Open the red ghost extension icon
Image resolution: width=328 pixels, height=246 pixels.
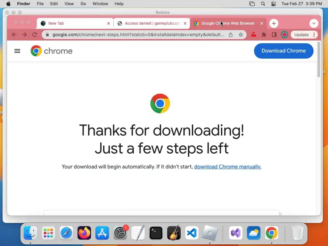[x=254, y=35]
